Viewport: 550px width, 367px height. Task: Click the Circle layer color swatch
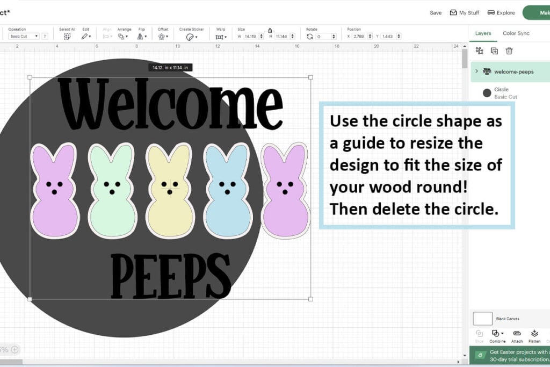click(487, 93)
